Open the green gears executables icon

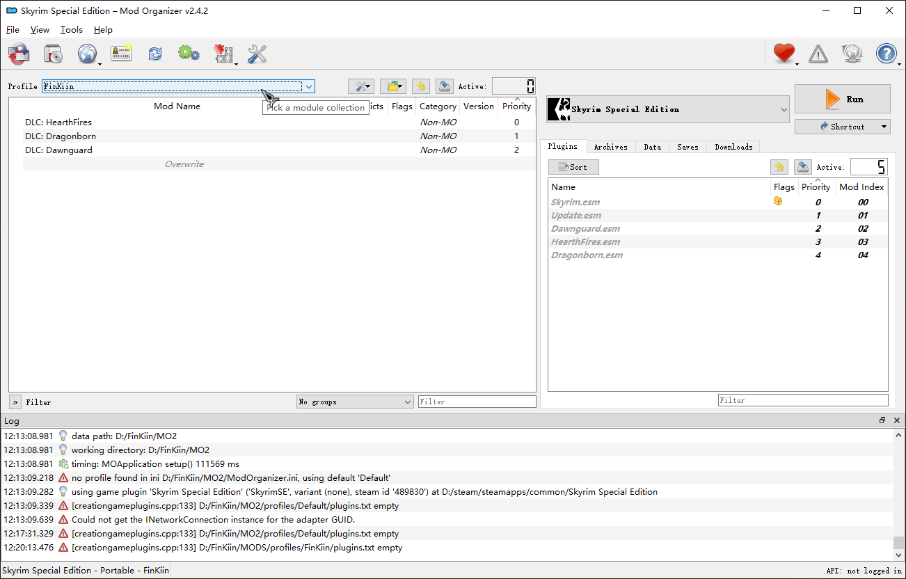pyautogui.click(x=189, y=54)
